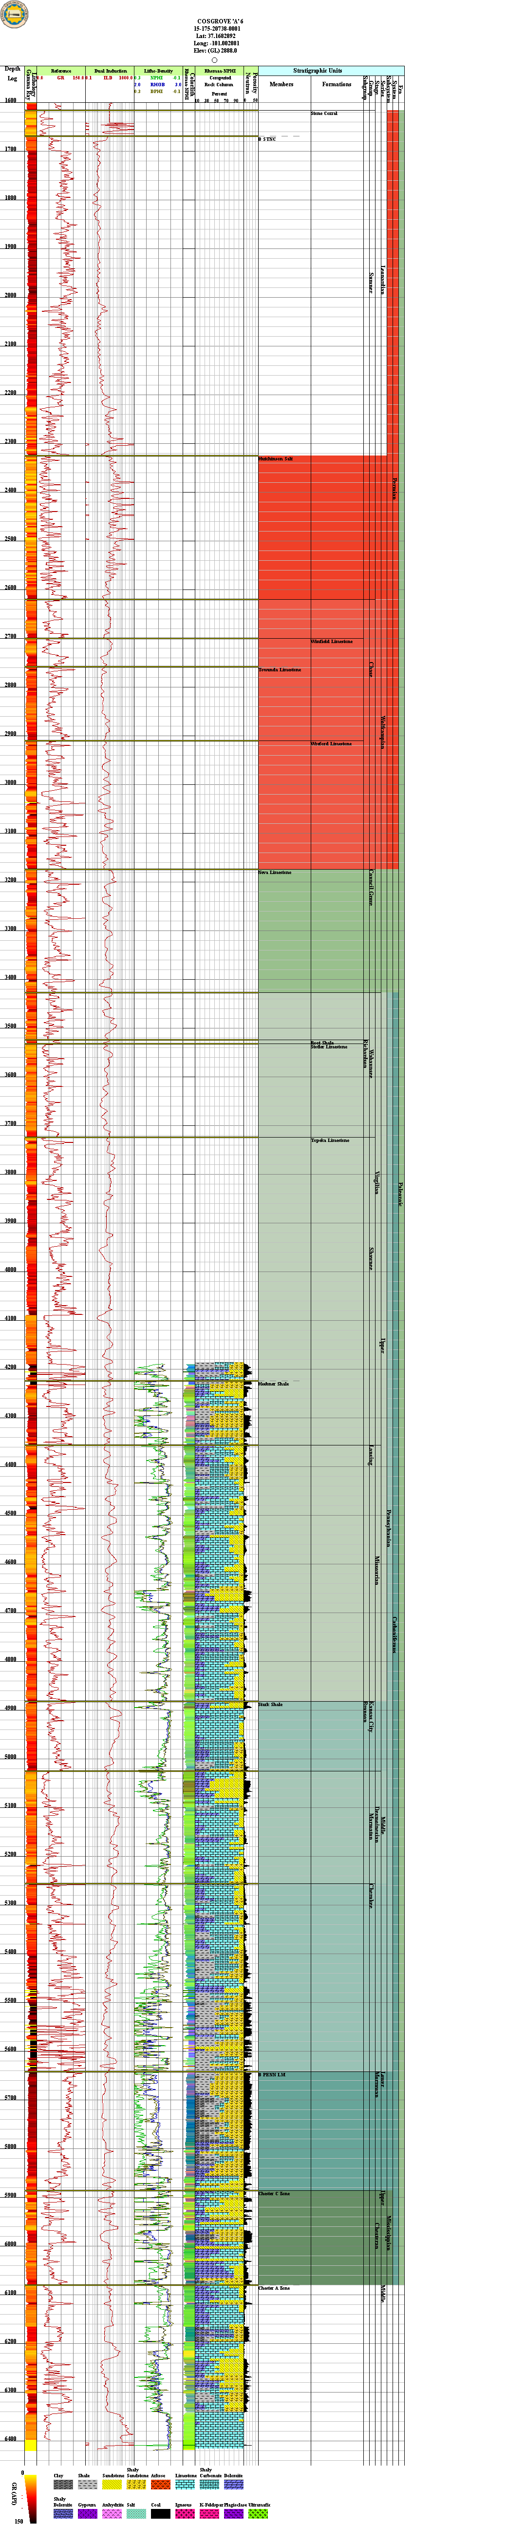Click the well symbol circle under the header
526x2526 pixels.
[214, 60]
